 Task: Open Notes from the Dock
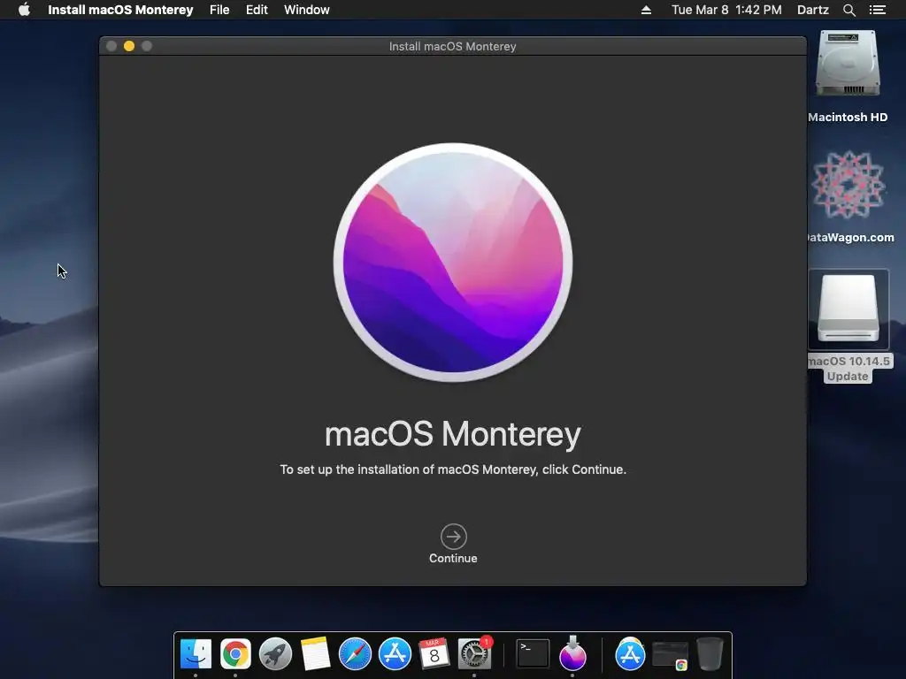(315, 654)
